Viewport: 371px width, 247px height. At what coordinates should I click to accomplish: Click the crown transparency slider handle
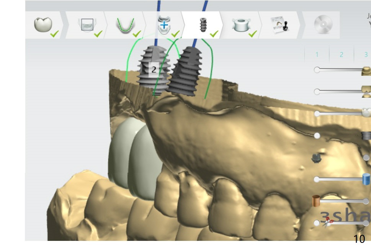click(x=317, y=113)
